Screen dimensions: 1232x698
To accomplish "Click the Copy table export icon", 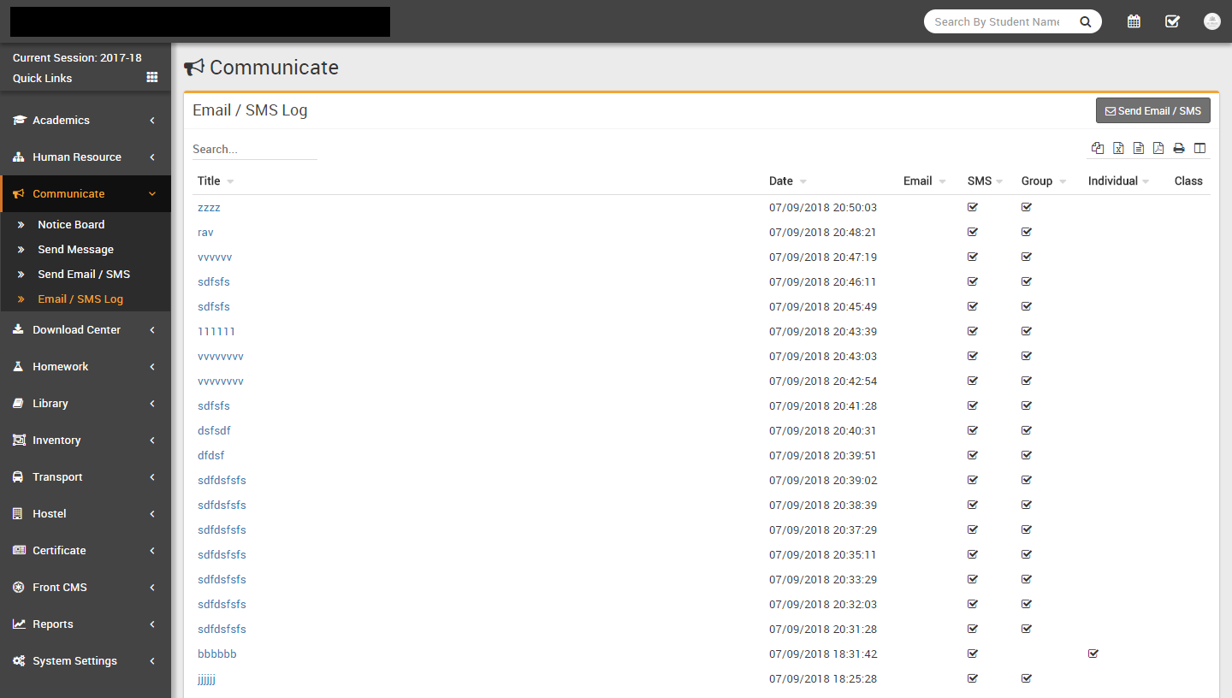I will tap(1098, 149).
